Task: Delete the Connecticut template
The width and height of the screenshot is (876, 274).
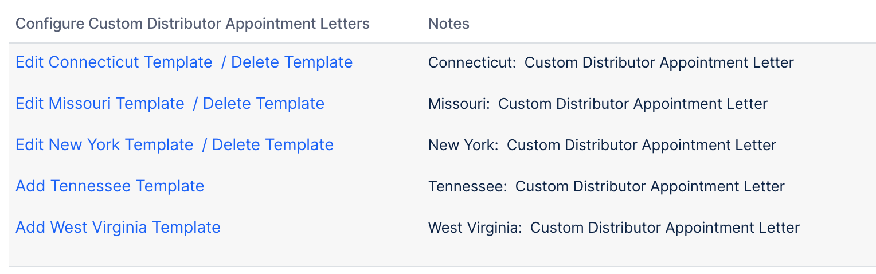Action: (292, 62)
